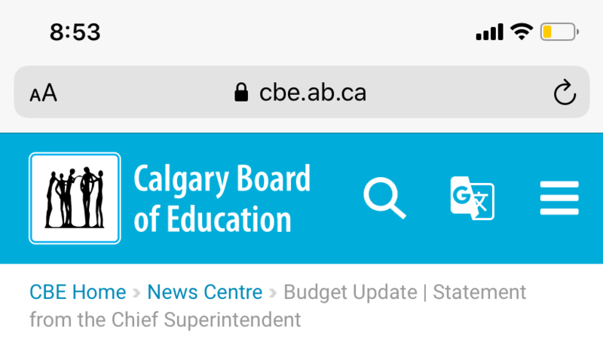
Task: Open the aA text size menu
Action: click(x=43, y=93)
